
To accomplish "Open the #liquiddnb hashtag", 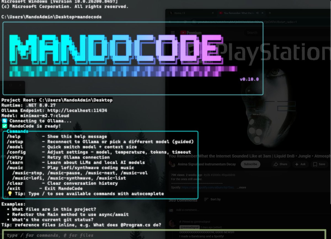I will tap(229, 175).
